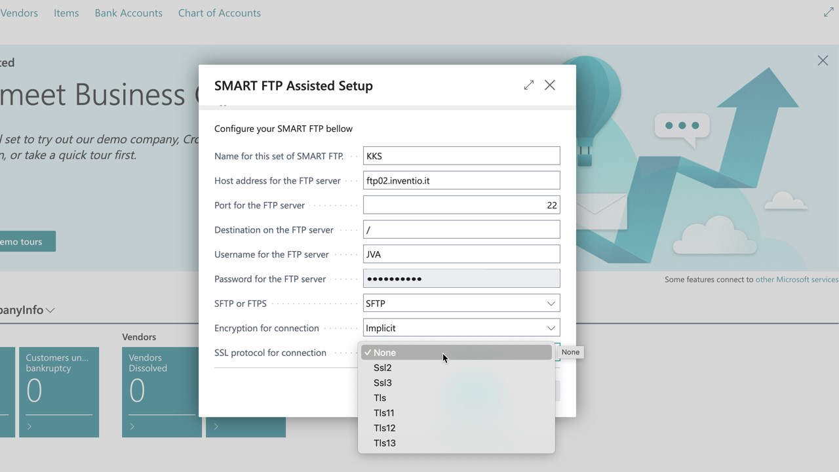Expand the CompanyInfo chevron menu
Viewport: 839px width, 472px height.
tap(50, 310)
